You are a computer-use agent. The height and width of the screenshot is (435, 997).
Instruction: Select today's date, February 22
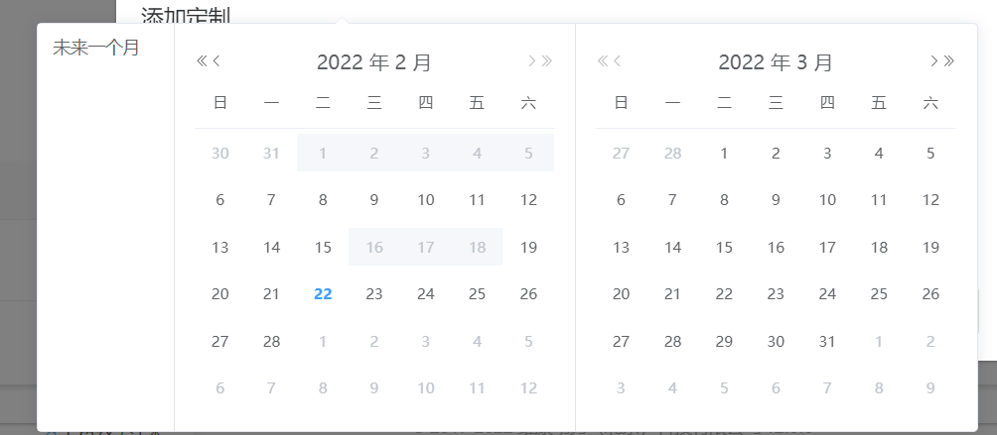(323, 294)
